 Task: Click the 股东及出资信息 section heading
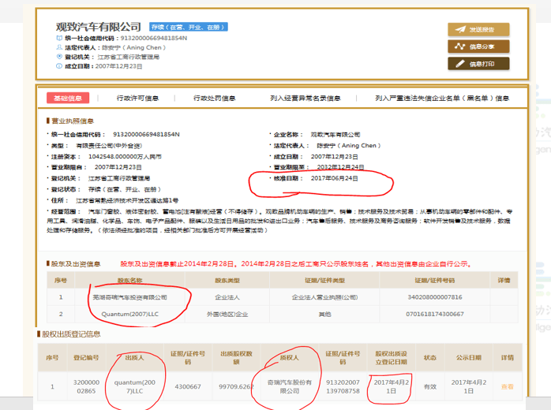[76, 263]
